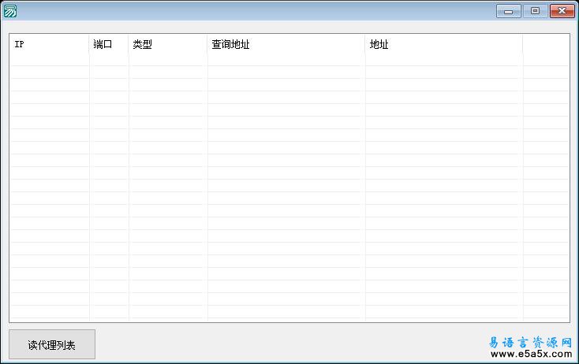Click the 易语言资源网 watermark text

click(529, 343)
